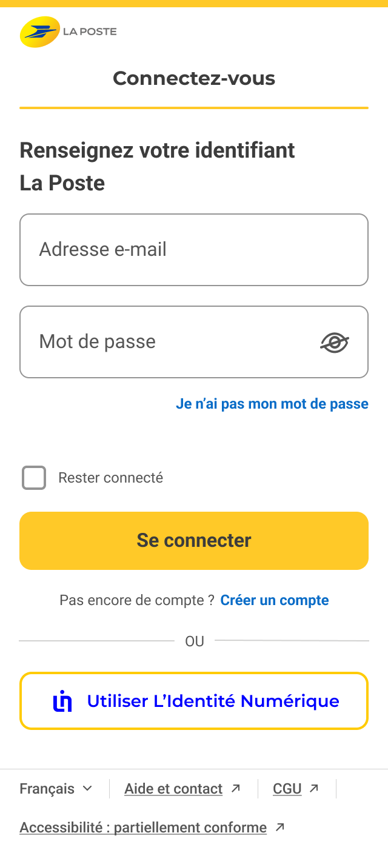Click the Identité Numérique logo icon
The width and height of the screenshot is (388, 850).
click(x=62, y=701)
